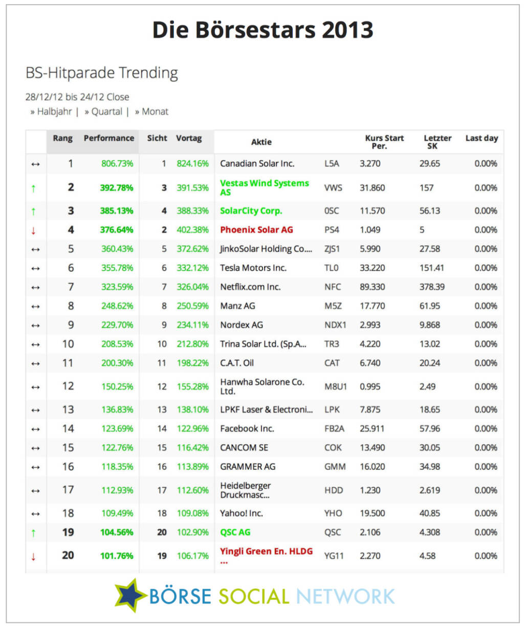This screenshot has width=524, height=629.
Task: Click the red down arrow beside Yingli Green
Action: (34, 556)
